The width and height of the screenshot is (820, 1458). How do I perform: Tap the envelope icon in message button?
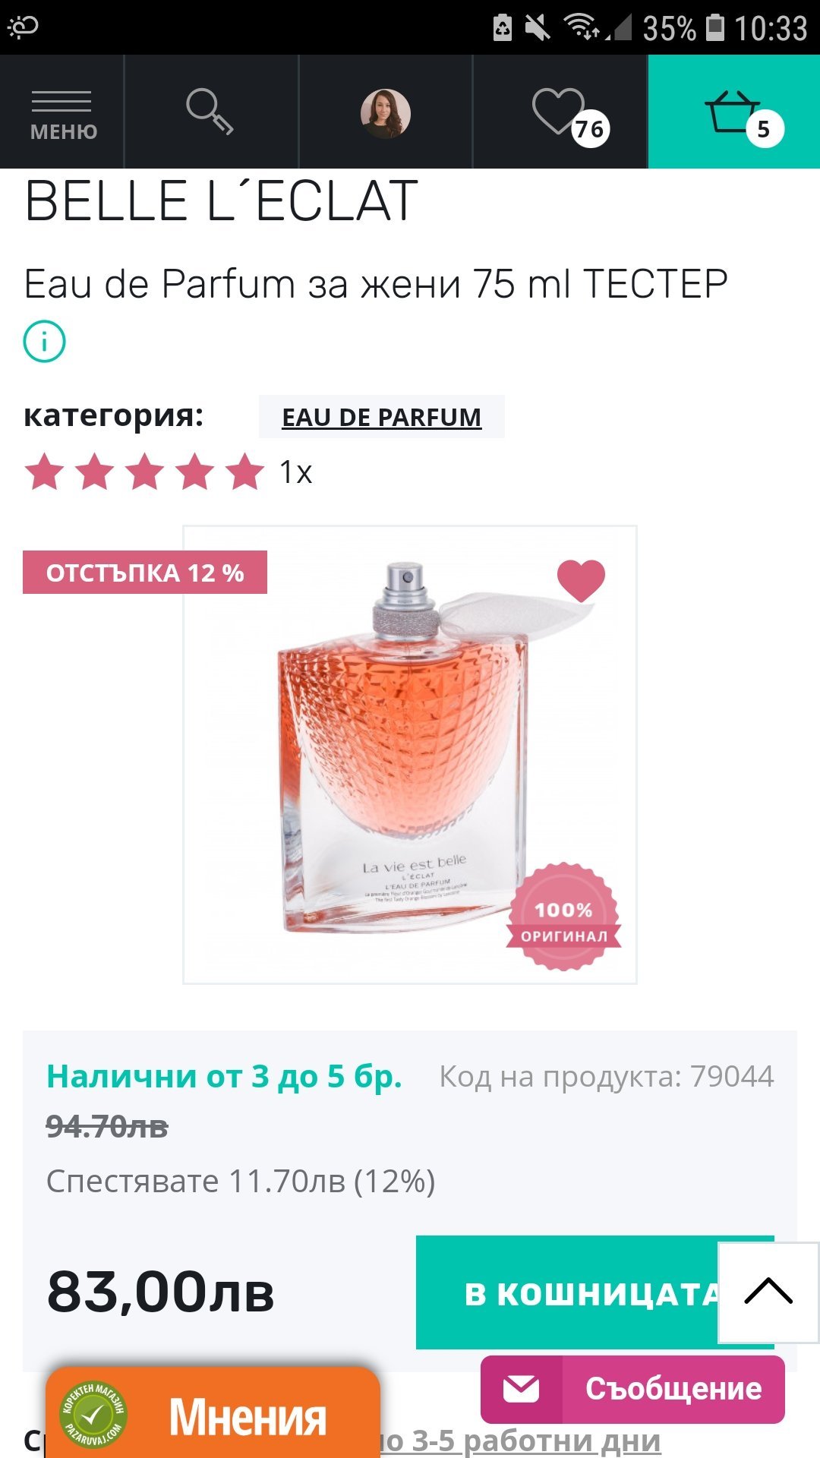[x=522, y=1389]
